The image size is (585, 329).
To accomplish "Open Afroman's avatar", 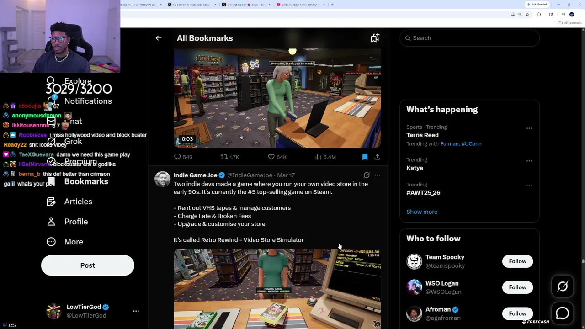I will [x=415, y=313].
